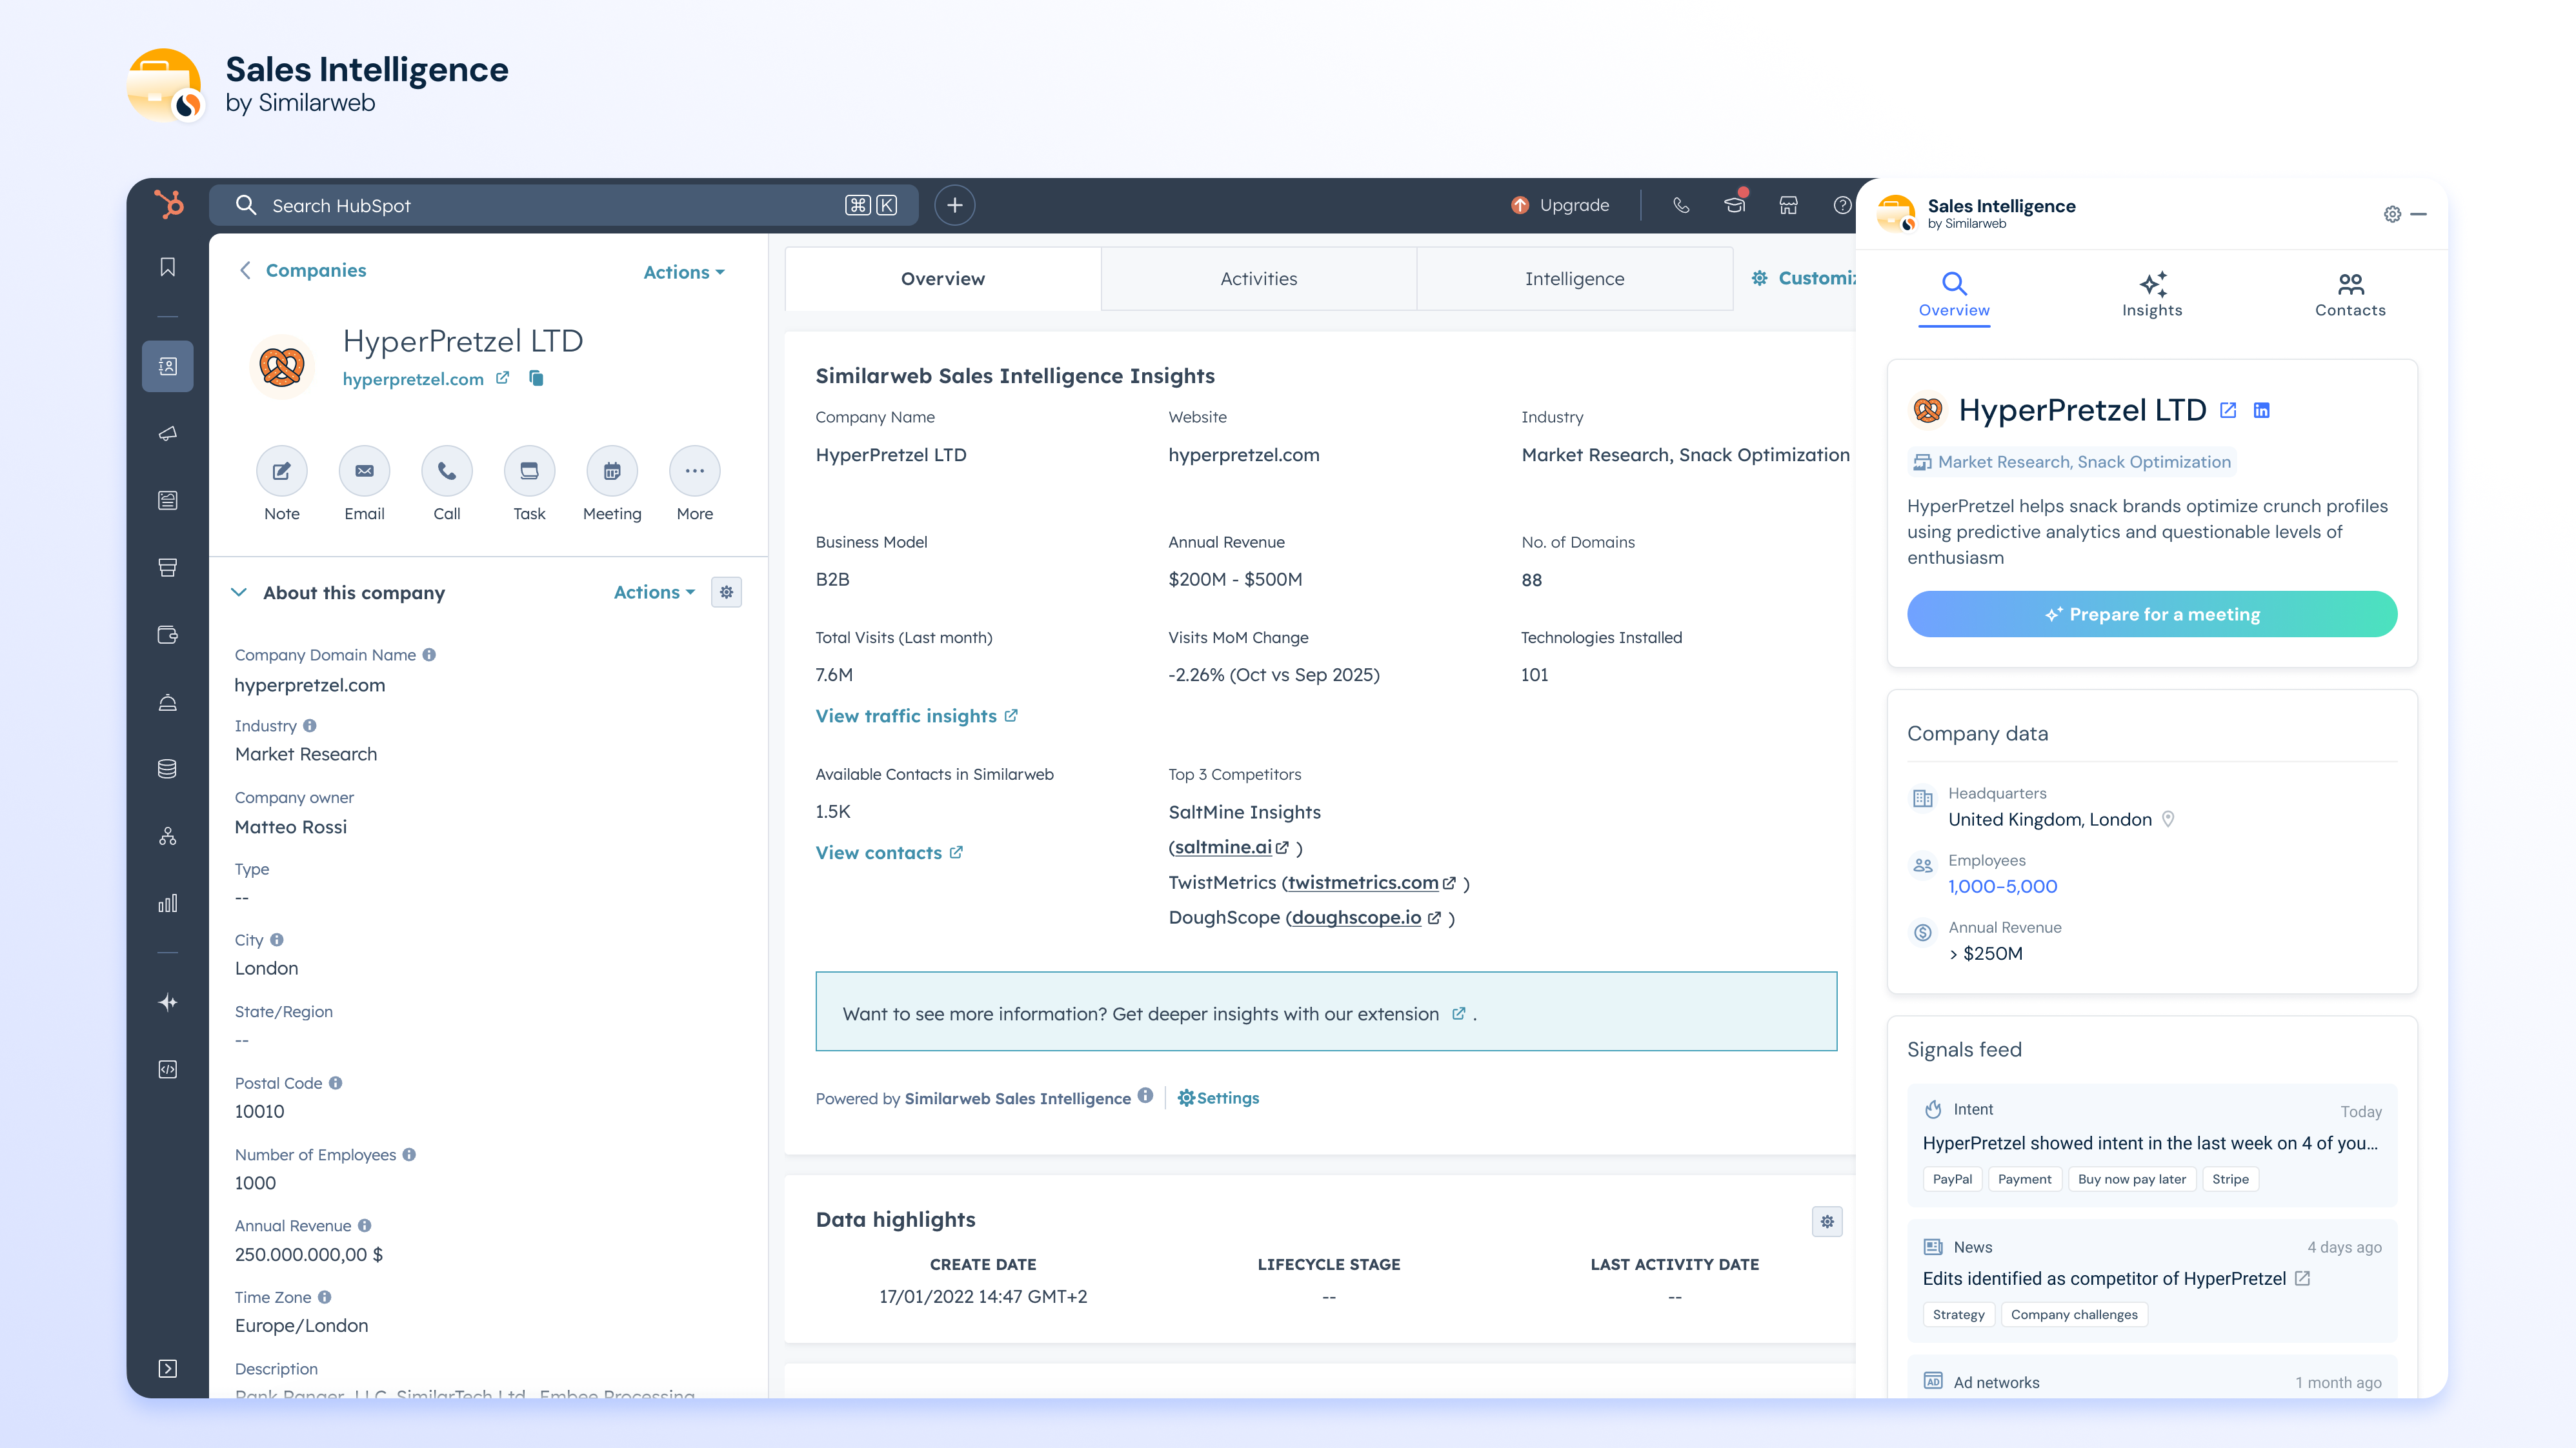Create a Task via the task icon
This screenshot has height=1448, width=2576.
(529, 471)
